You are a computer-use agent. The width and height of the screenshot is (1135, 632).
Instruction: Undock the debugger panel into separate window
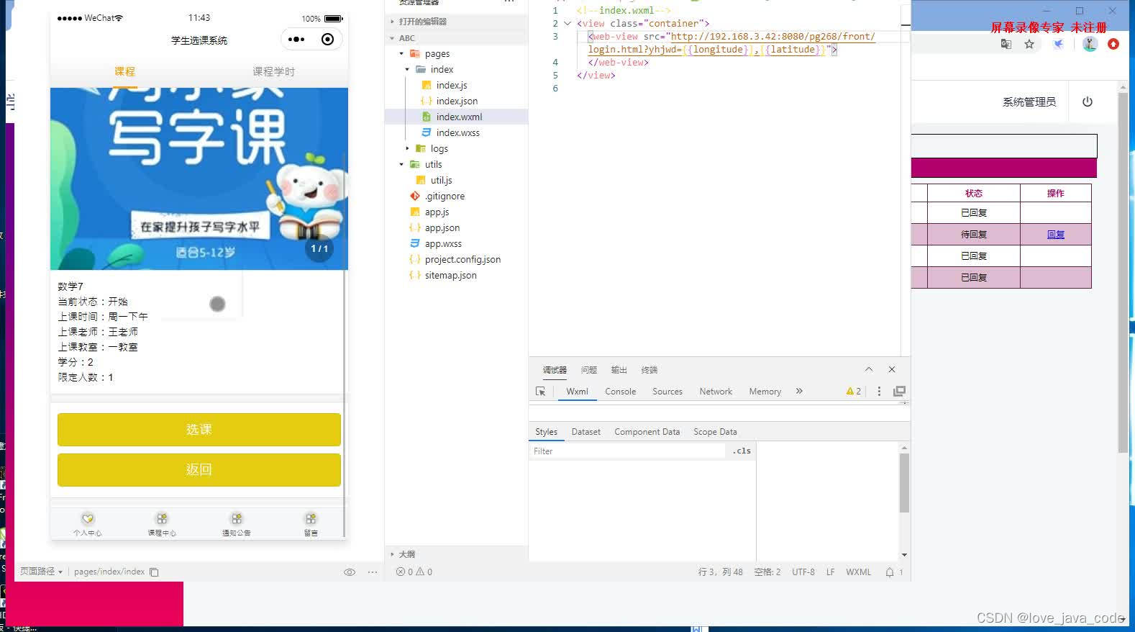point(899,392)
